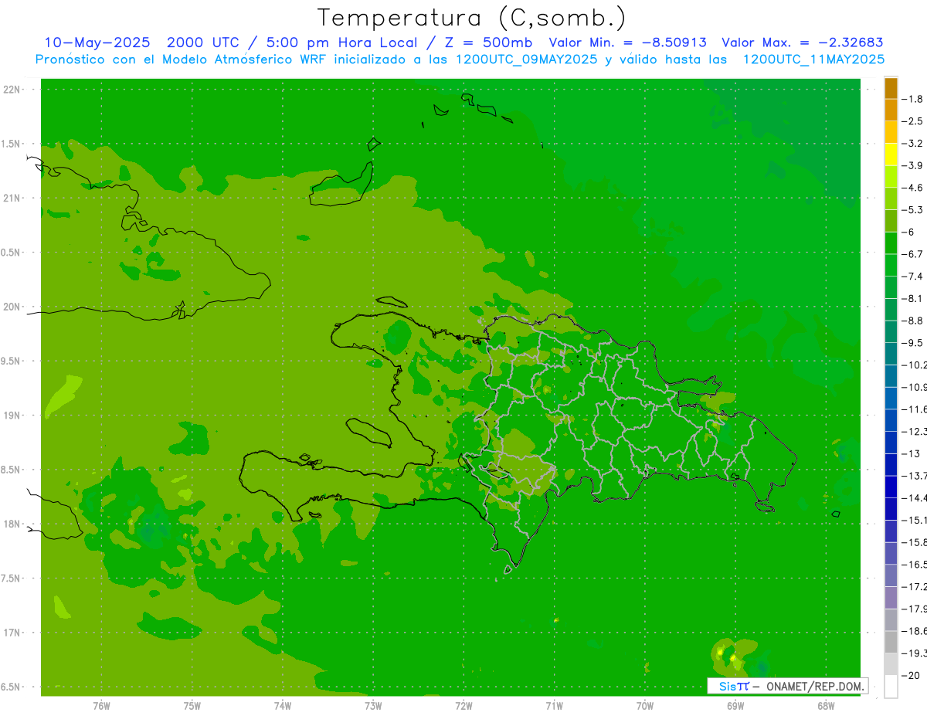The height and width of the screenshot is (716, 927).
Task: Click the "-3.2" colorbar label
Action: [x=912, y=144]
